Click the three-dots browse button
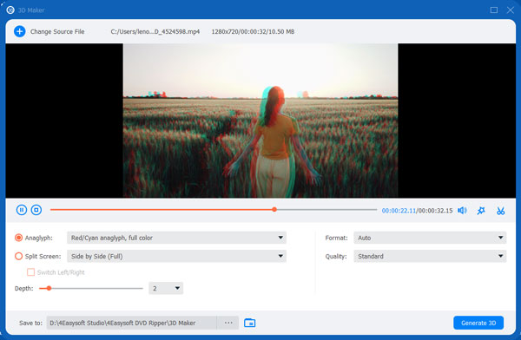The height and width of the screenshot is (340, 521). click(228, 323)
